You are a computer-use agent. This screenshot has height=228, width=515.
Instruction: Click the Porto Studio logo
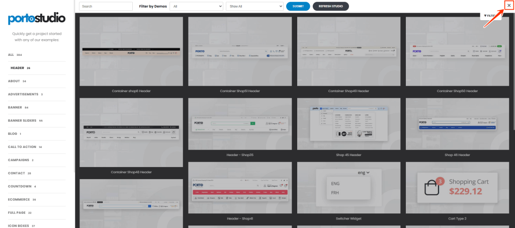(x=37, y=19)
